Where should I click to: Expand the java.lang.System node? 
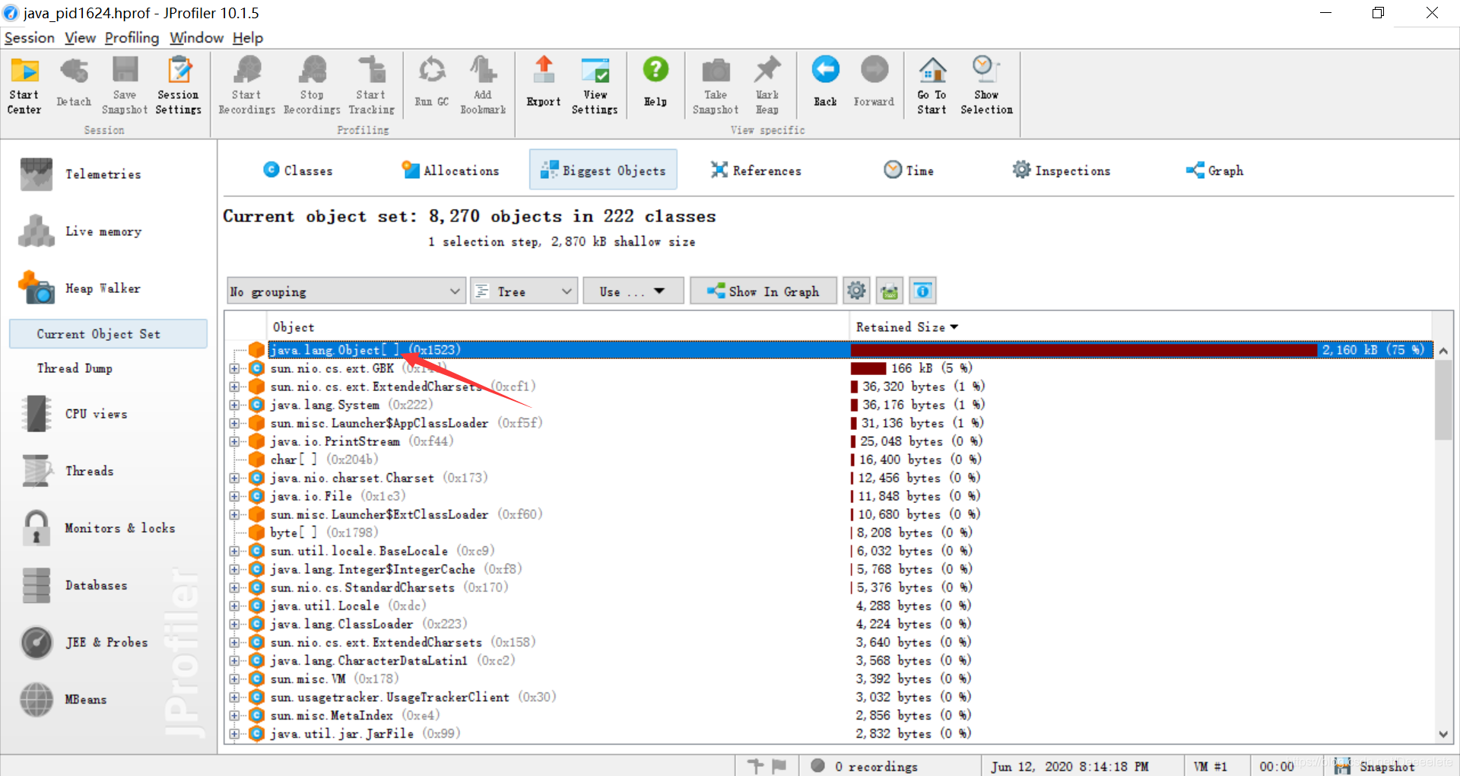234,405
